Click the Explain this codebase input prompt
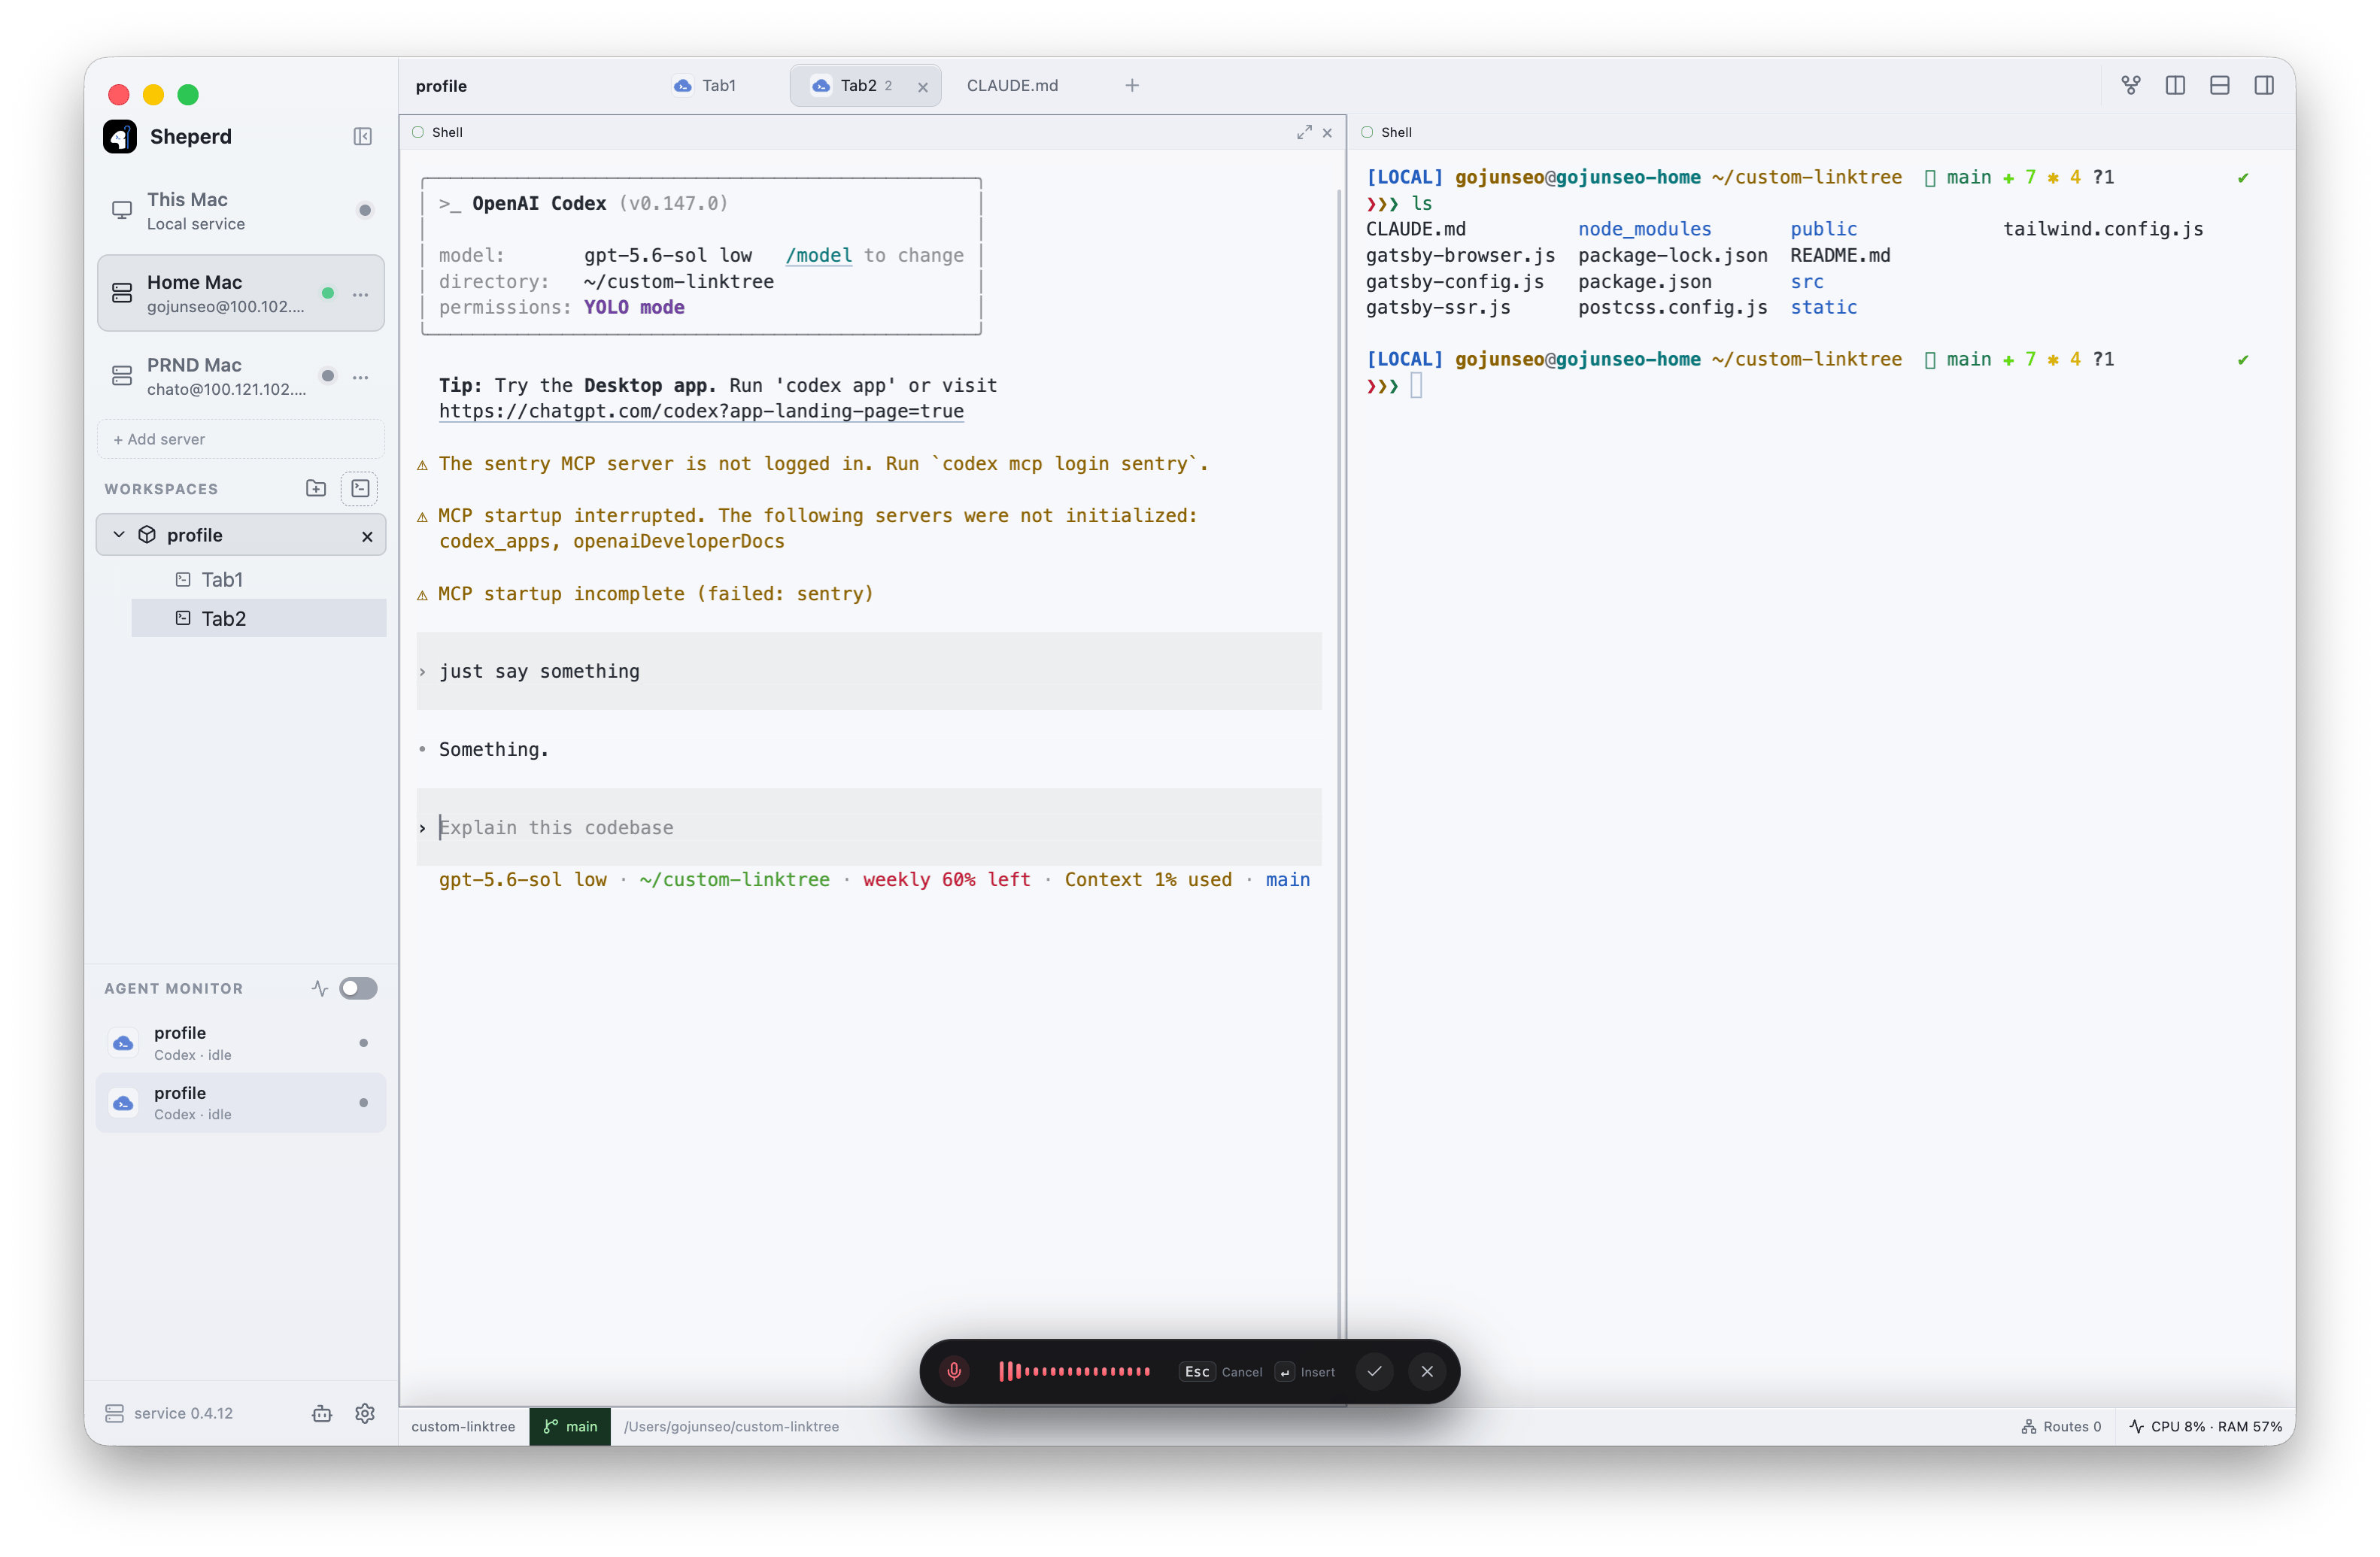 tap(869, 827)
